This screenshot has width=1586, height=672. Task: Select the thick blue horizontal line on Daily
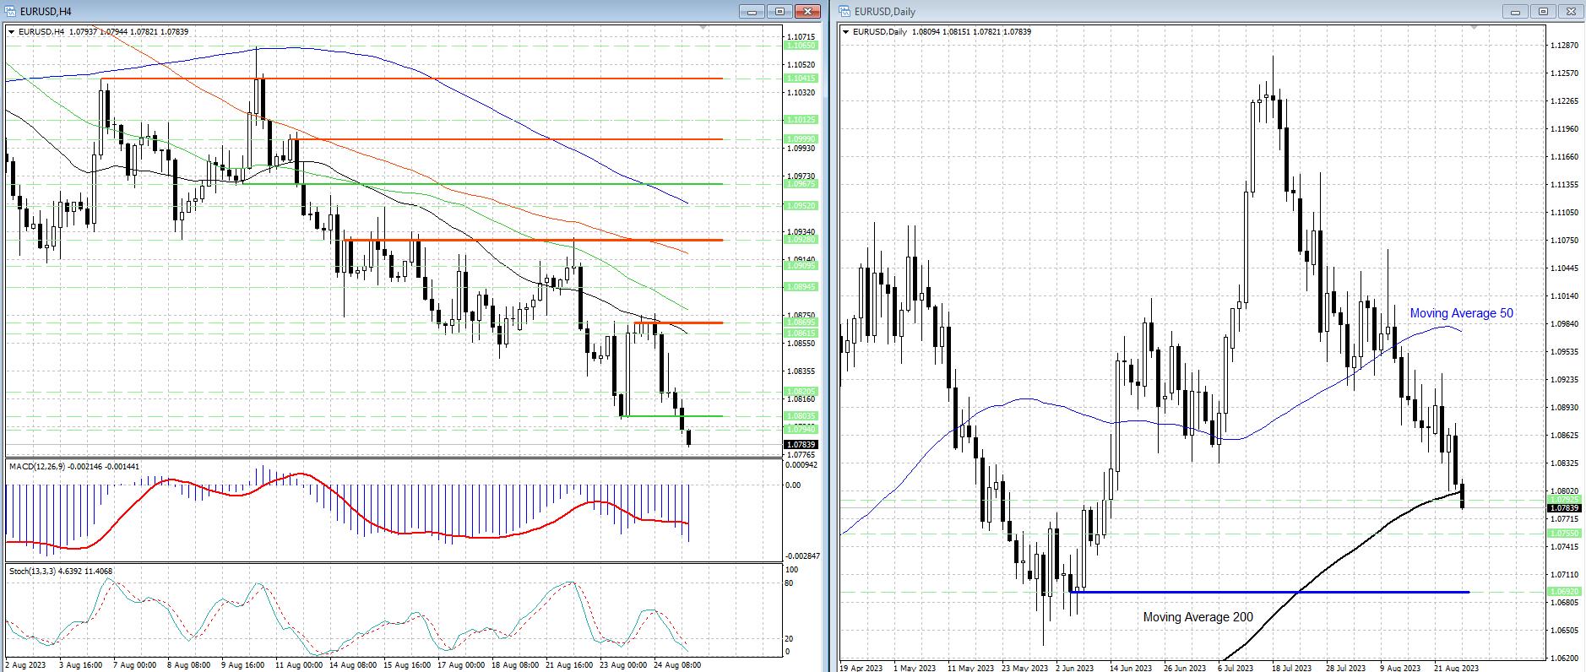pos(1267,592)
